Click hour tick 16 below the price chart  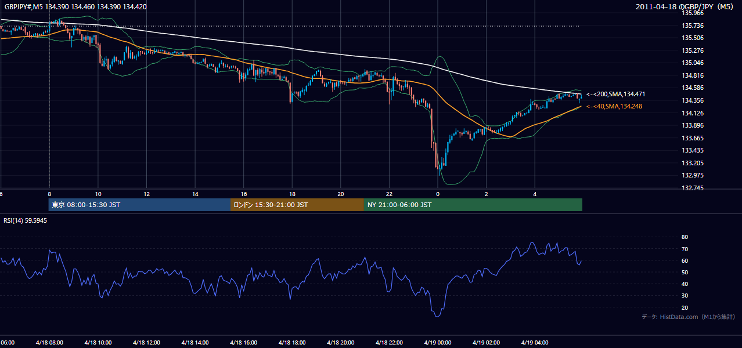(244, 194)
